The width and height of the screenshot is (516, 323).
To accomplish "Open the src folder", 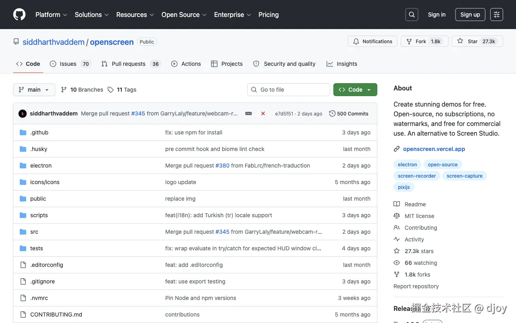I will tap(34, 232).
